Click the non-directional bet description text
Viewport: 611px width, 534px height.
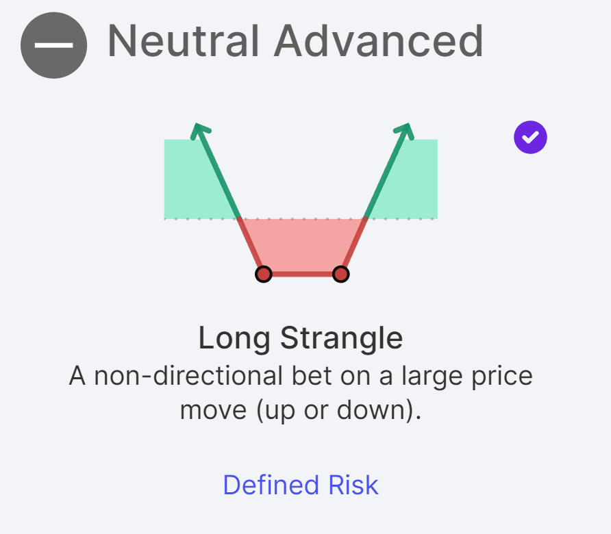pyautogui.click(x=300, y=394)
